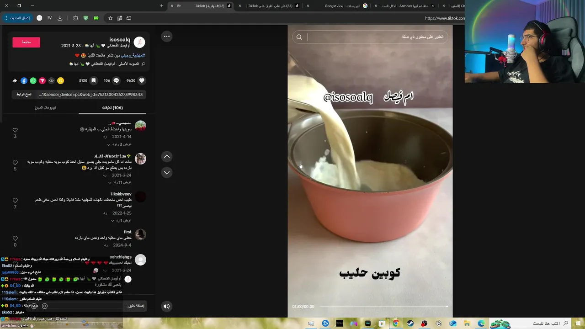Screen dimensions: 585x329
Task: Open Microsoft Store from the taskbar
Action: tap(382, 323)
